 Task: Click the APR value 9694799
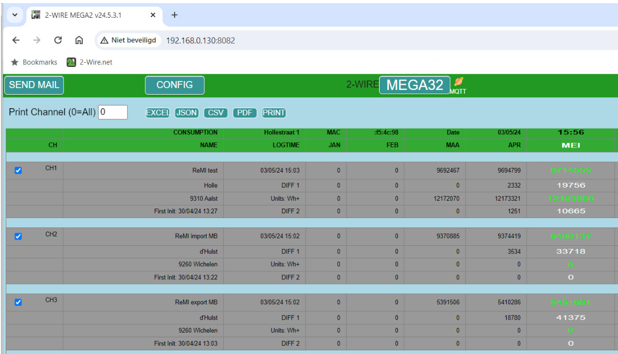509,170
